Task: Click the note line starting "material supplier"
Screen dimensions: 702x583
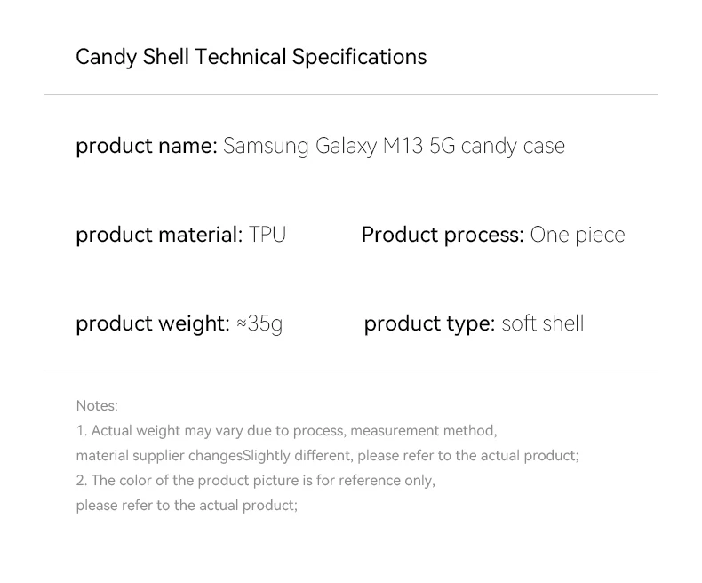Action: 327,456
